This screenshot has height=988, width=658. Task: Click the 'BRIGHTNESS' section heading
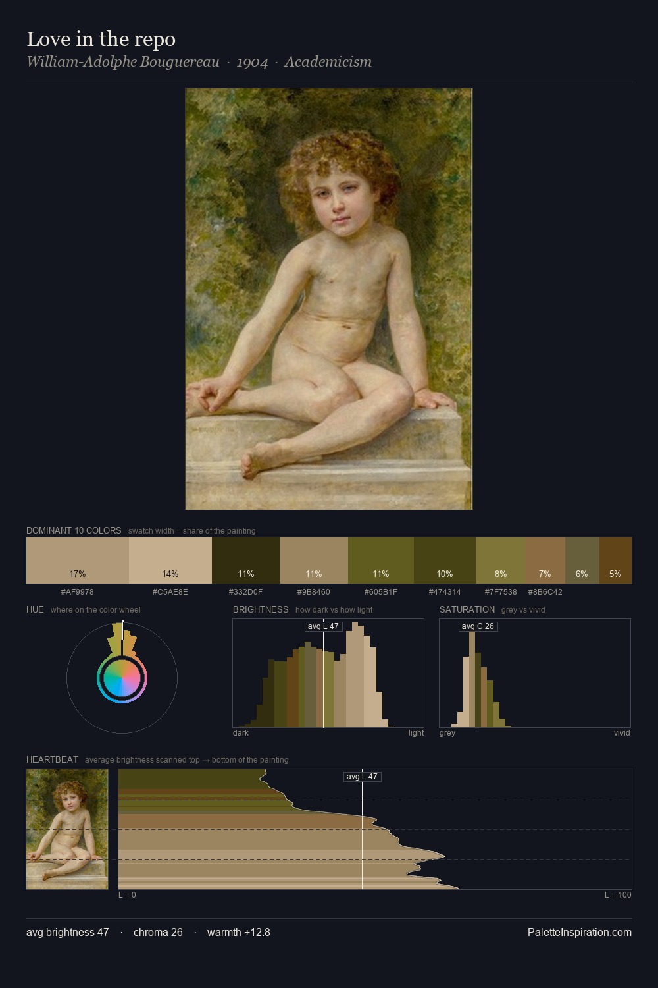point(261,609)
